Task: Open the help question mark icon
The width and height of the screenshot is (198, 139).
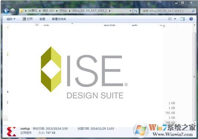Action: click(191, 19)
